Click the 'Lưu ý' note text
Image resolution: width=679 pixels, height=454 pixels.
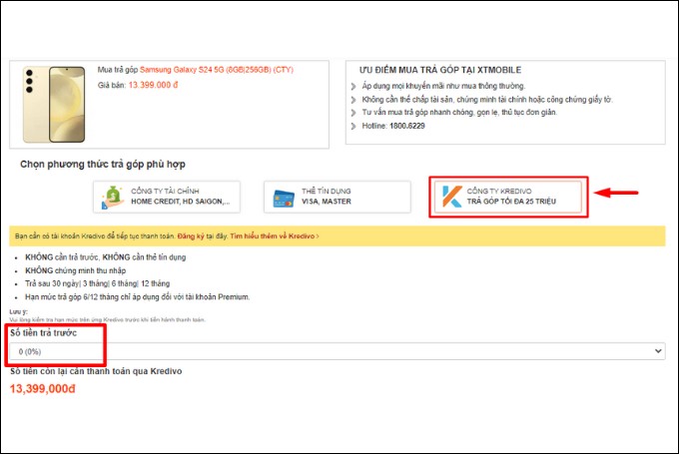coord(18,311)
